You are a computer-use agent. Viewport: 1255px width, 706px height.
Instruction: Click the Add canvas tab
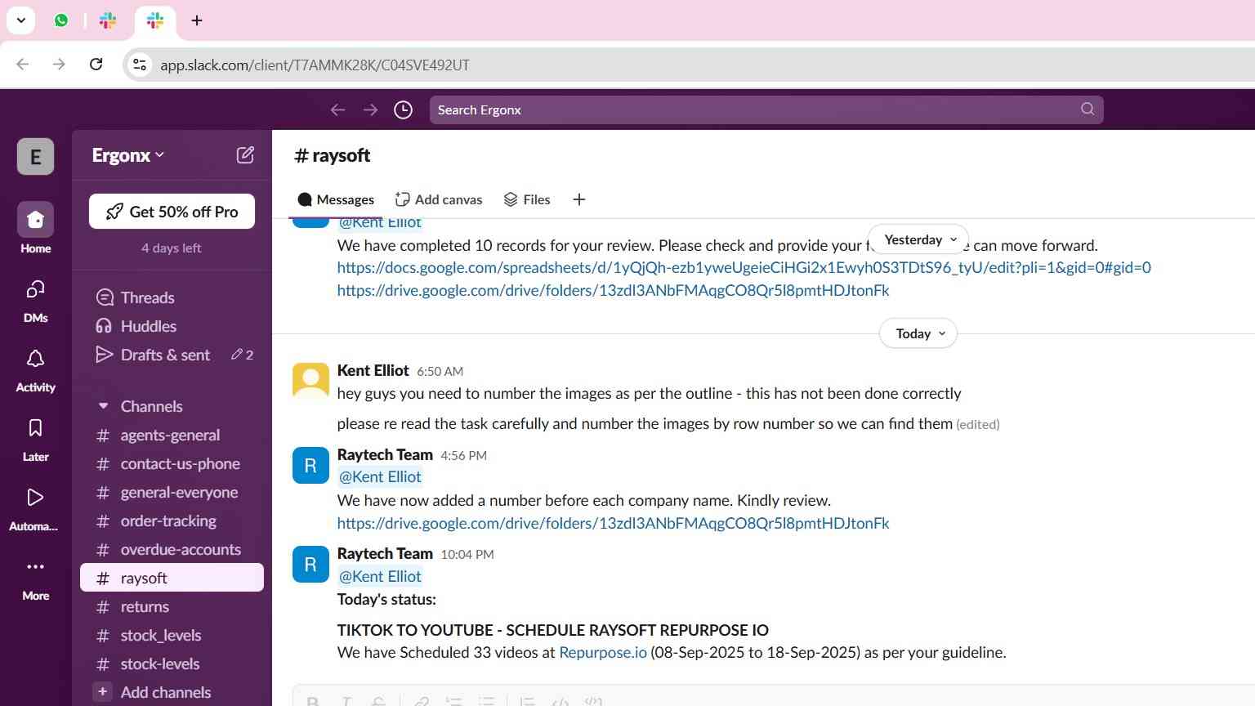439,199
